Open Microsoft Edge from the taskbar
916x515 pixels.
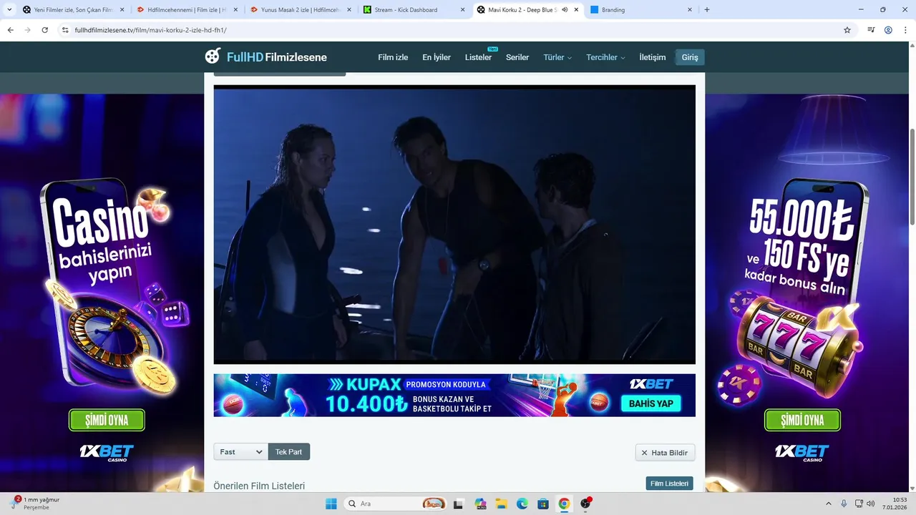coord(522,504)
